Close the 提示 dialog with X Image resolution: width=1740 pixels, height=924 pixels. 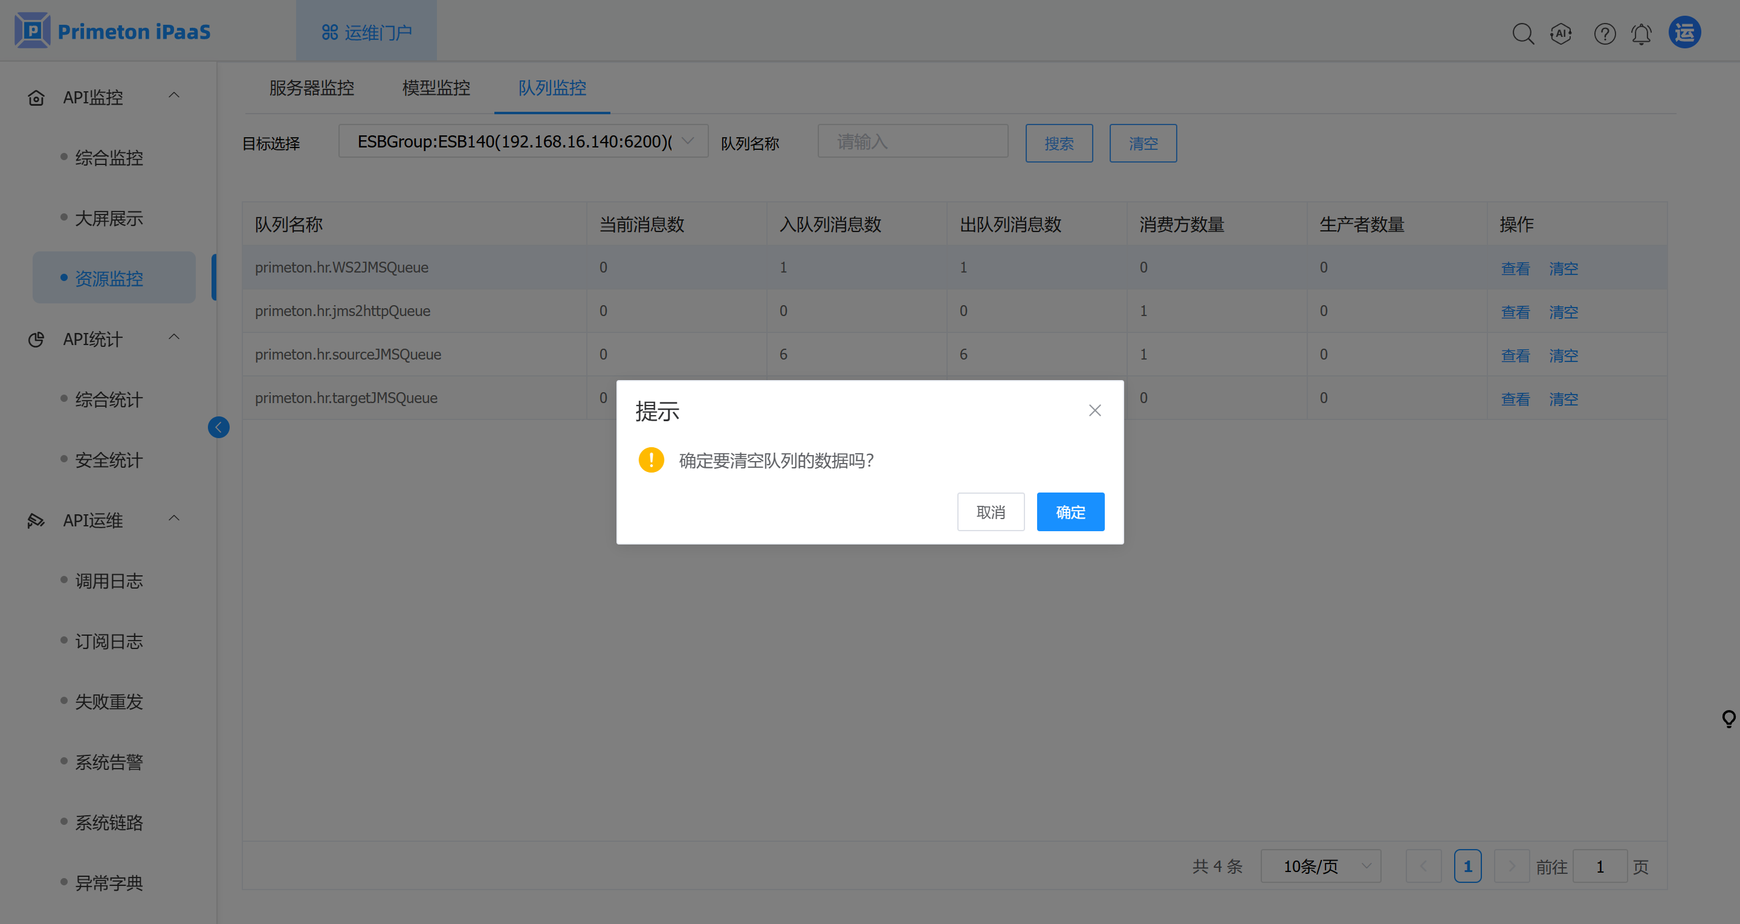(1095, 410)
